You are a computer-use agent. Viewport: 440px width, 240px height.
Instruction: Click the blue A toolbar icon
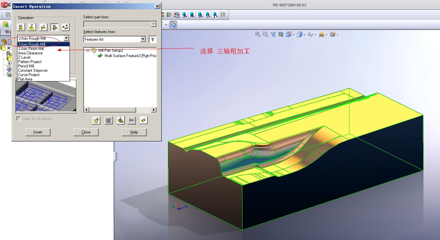pos(192,15)
